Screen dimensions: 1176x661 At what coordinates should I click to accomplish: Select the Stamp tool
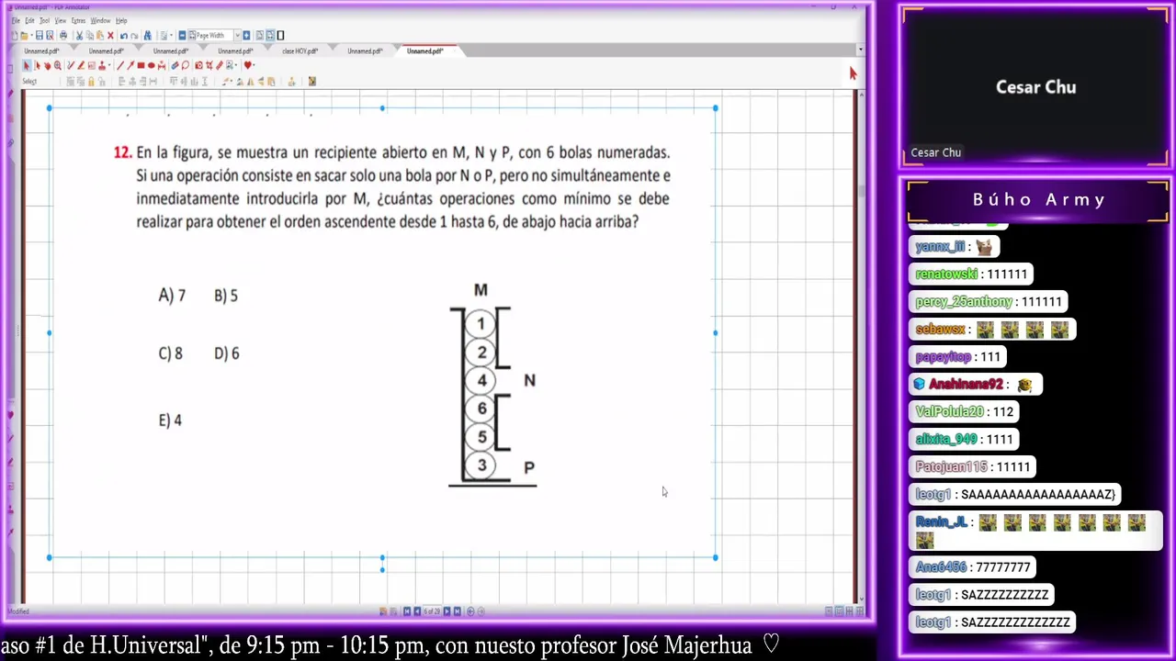pos(102,65)
